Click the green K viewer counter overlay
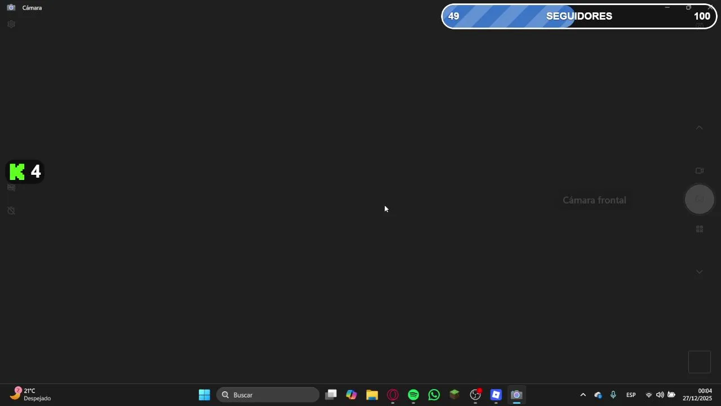Viewport: 721px width, 406px height. point(25,171)
